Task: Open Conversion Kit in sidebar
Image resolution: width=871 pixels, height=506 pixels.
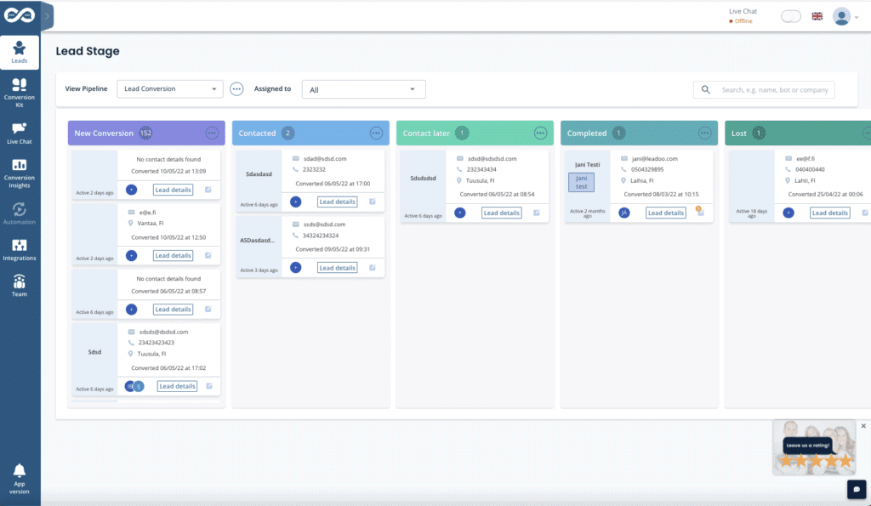Action: [x=20, y=89]
